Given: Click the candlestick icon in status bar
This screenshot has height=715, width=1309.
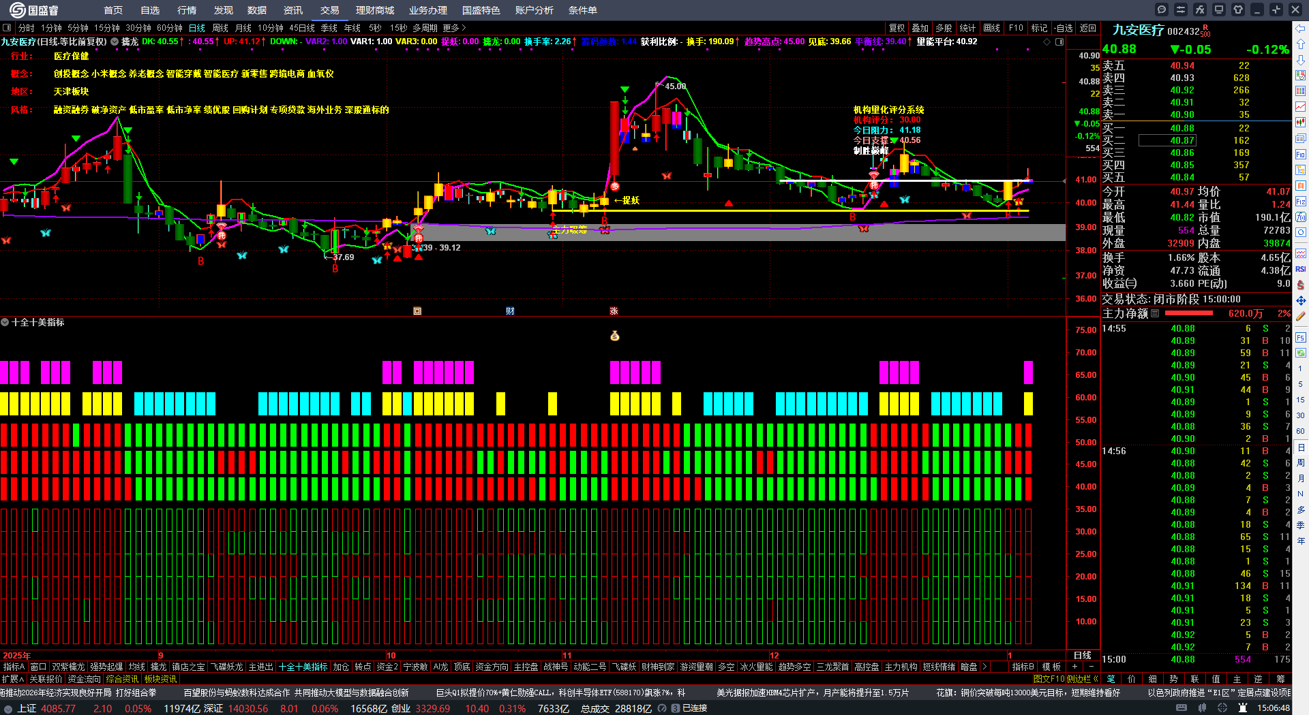Looking at the screenshot, I should coord(1203,708).
